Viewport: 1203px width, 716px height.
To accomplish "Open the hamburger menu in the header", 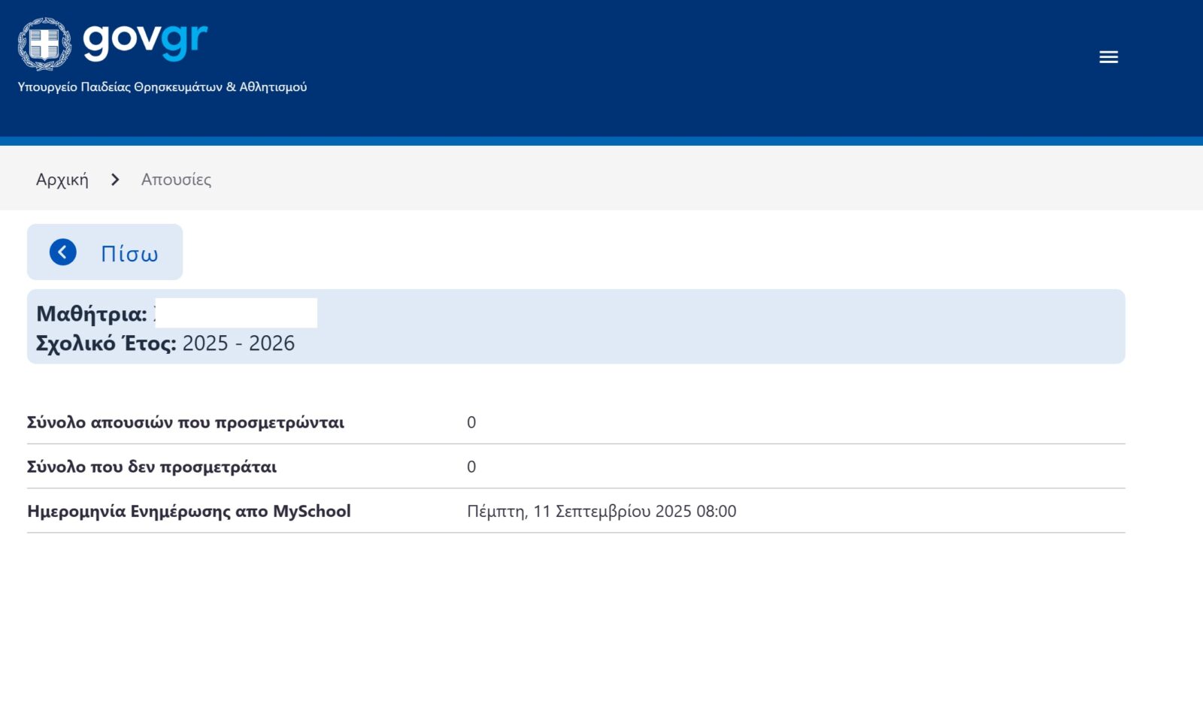I will click(x=1108, y=57).
